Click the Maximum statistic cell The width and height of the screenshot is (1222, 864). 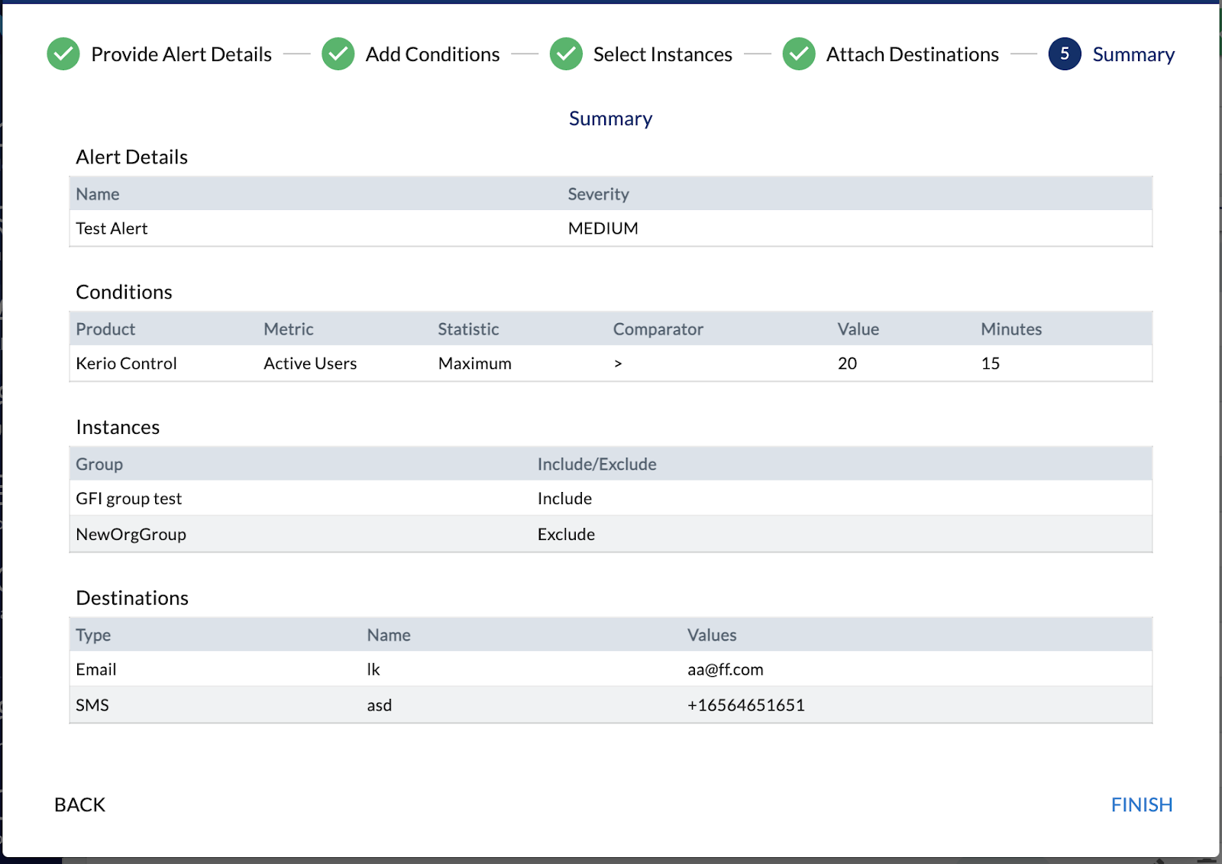[474, 364]
